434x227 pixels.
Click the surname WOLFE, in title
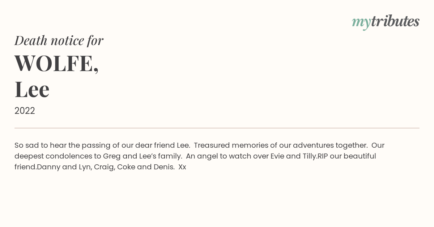[x=56, y=63]
